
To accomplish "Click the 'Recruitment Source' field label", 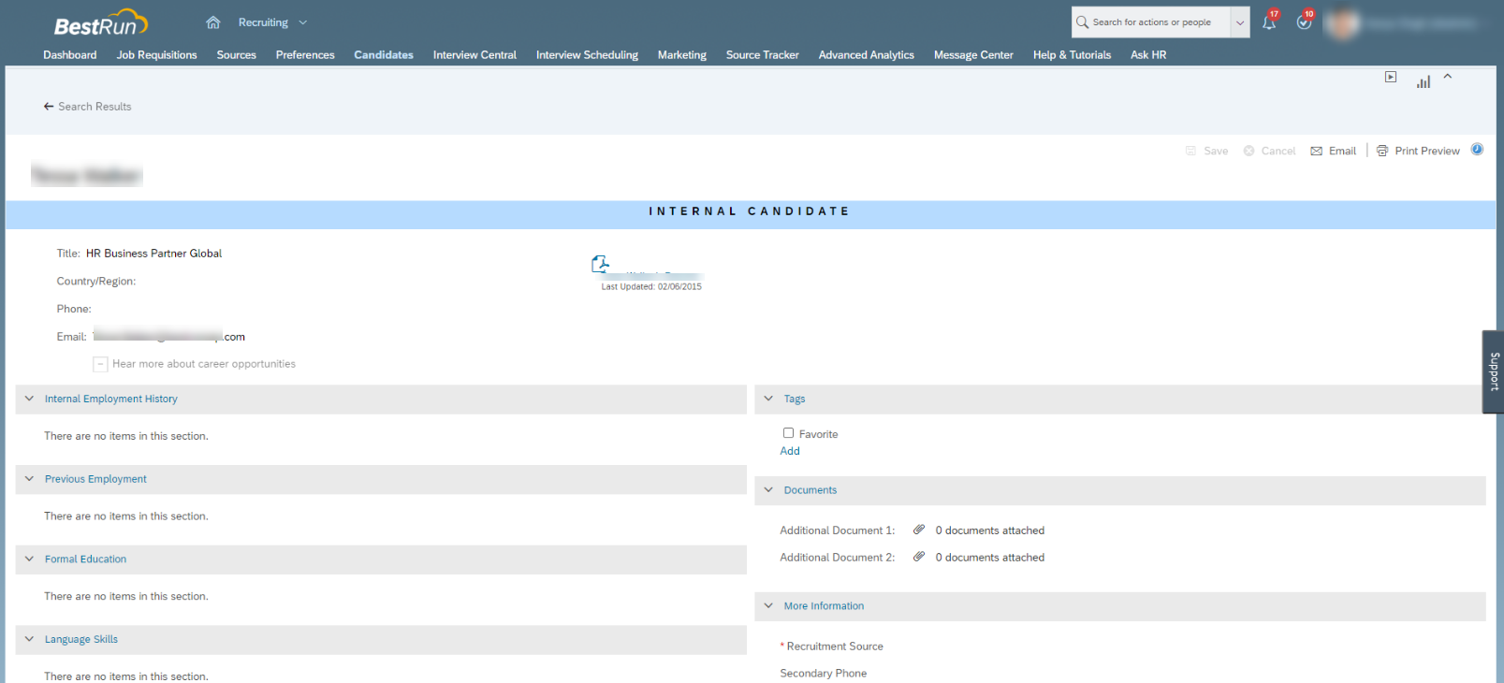I will [835, 647].
